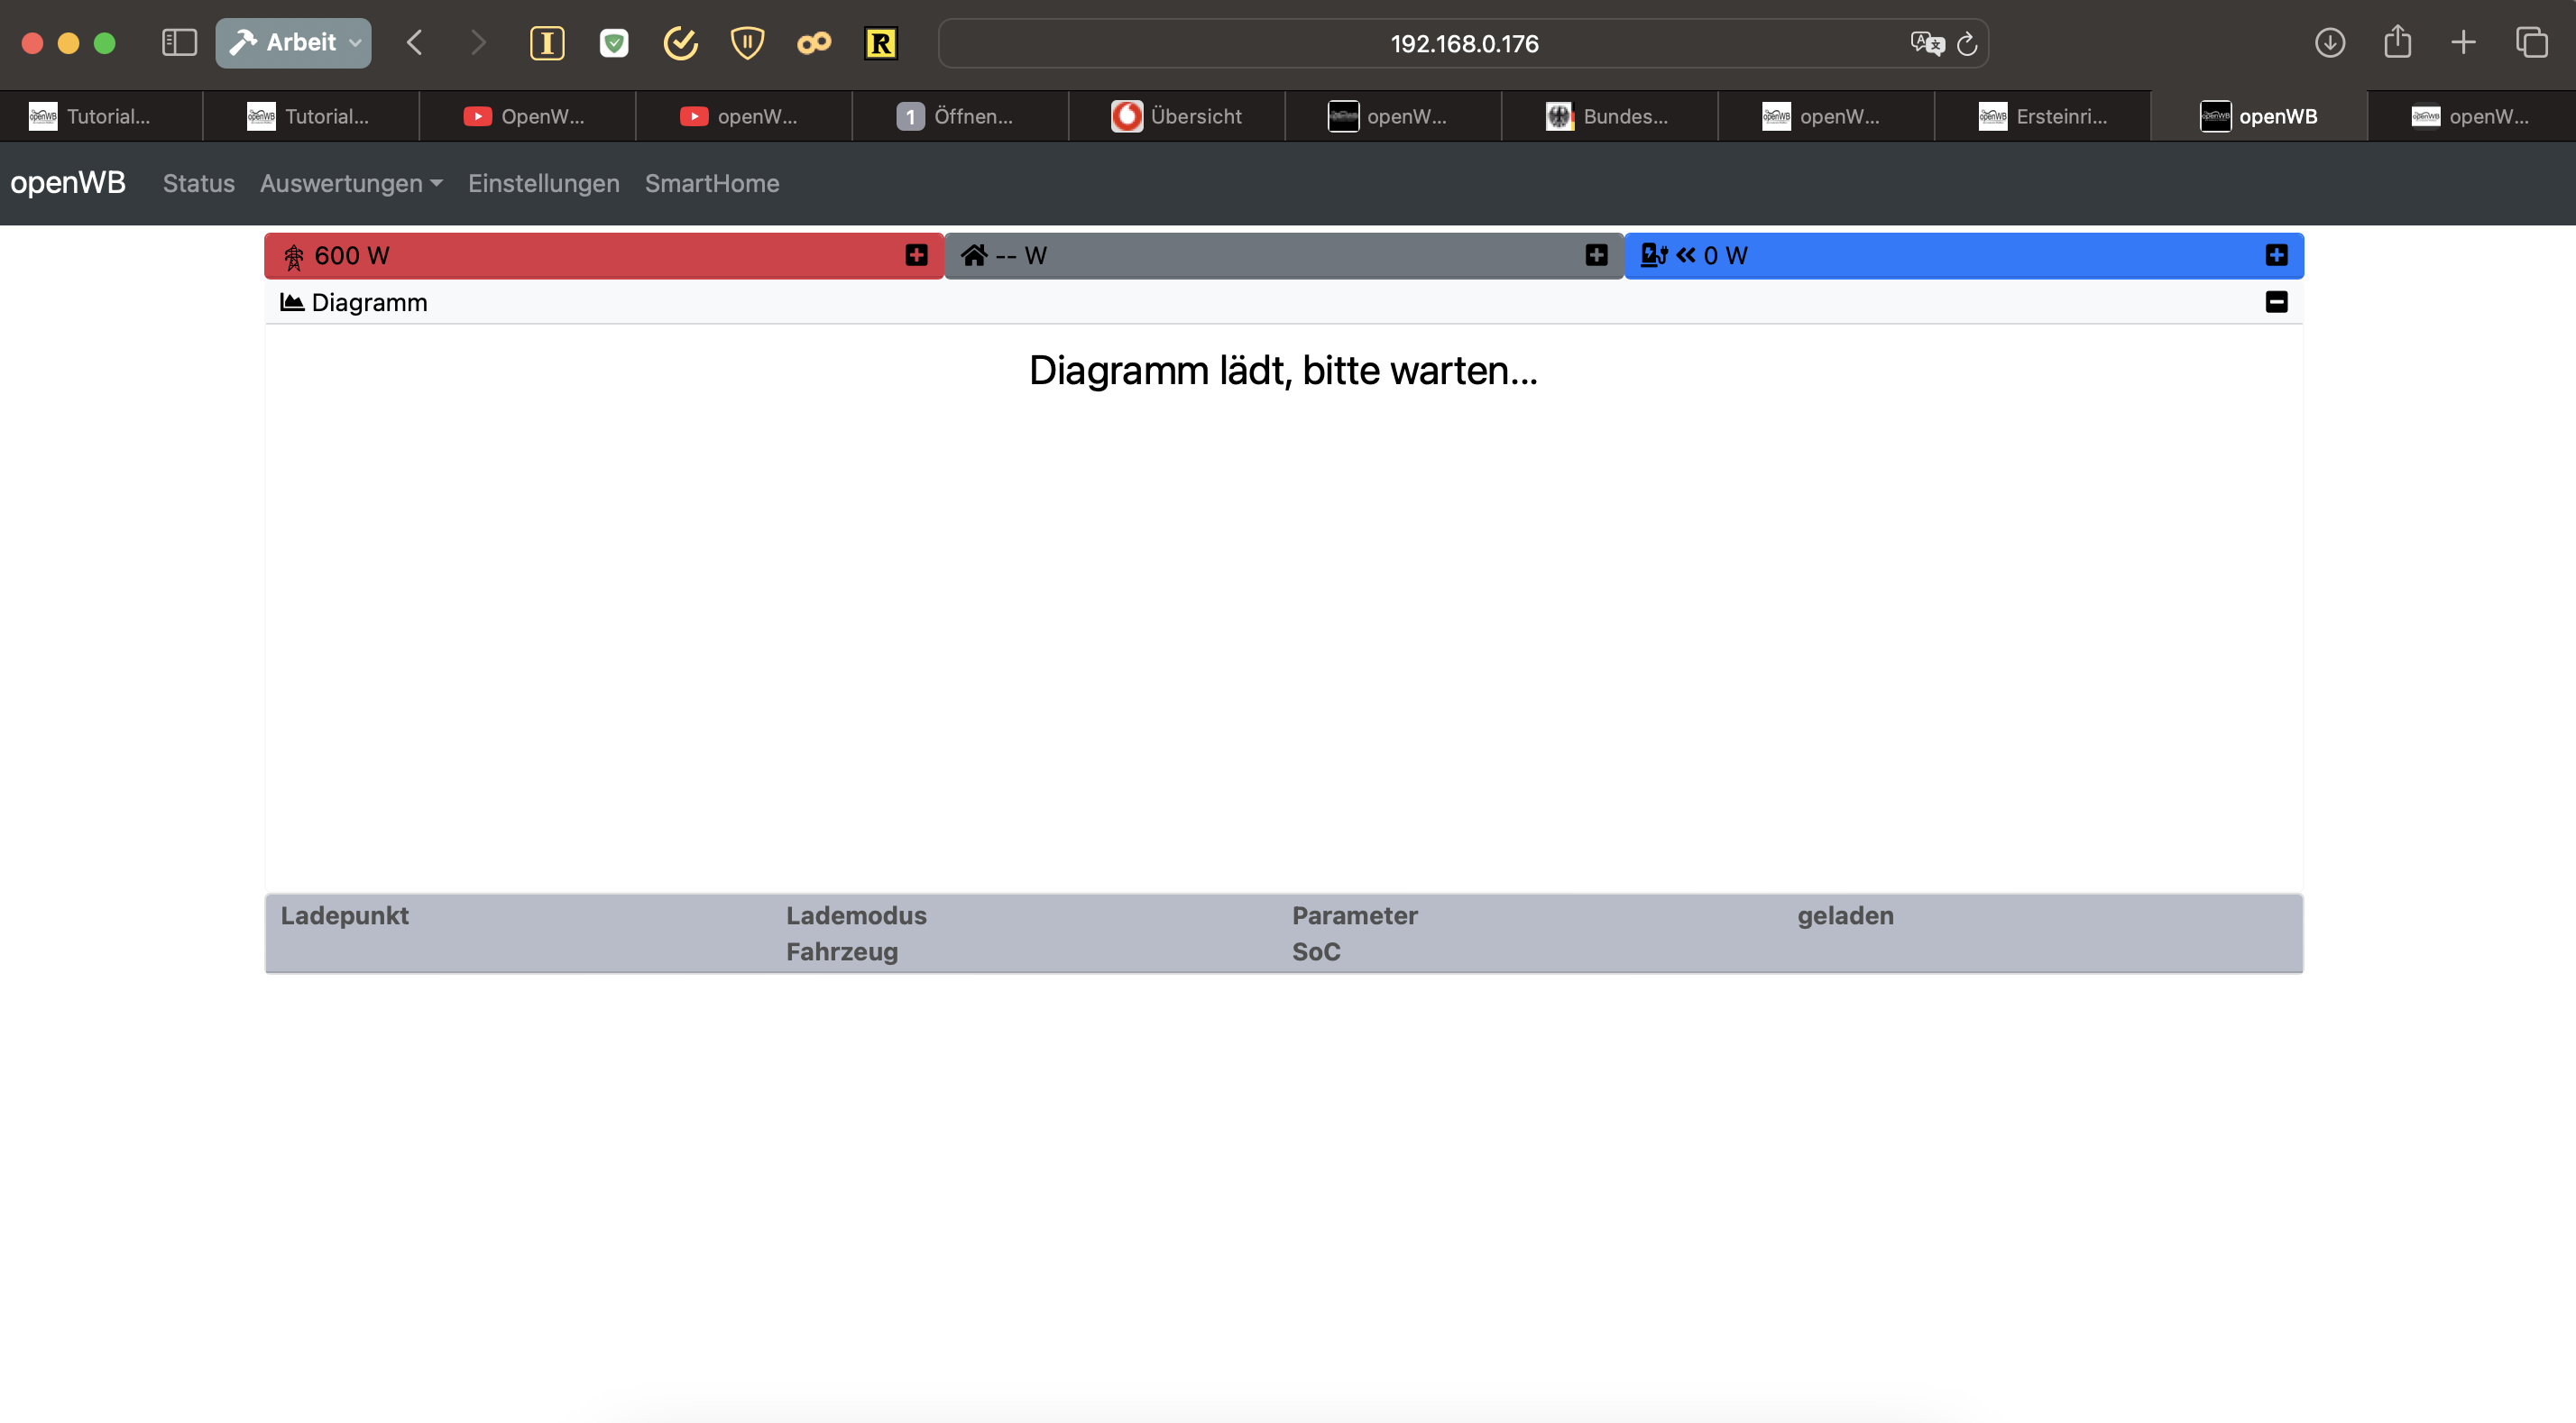The image size is (2576, 1423).
Task: Expand the red 600 W grid panel
Action: pyautogui.click(x=915, y=255)
